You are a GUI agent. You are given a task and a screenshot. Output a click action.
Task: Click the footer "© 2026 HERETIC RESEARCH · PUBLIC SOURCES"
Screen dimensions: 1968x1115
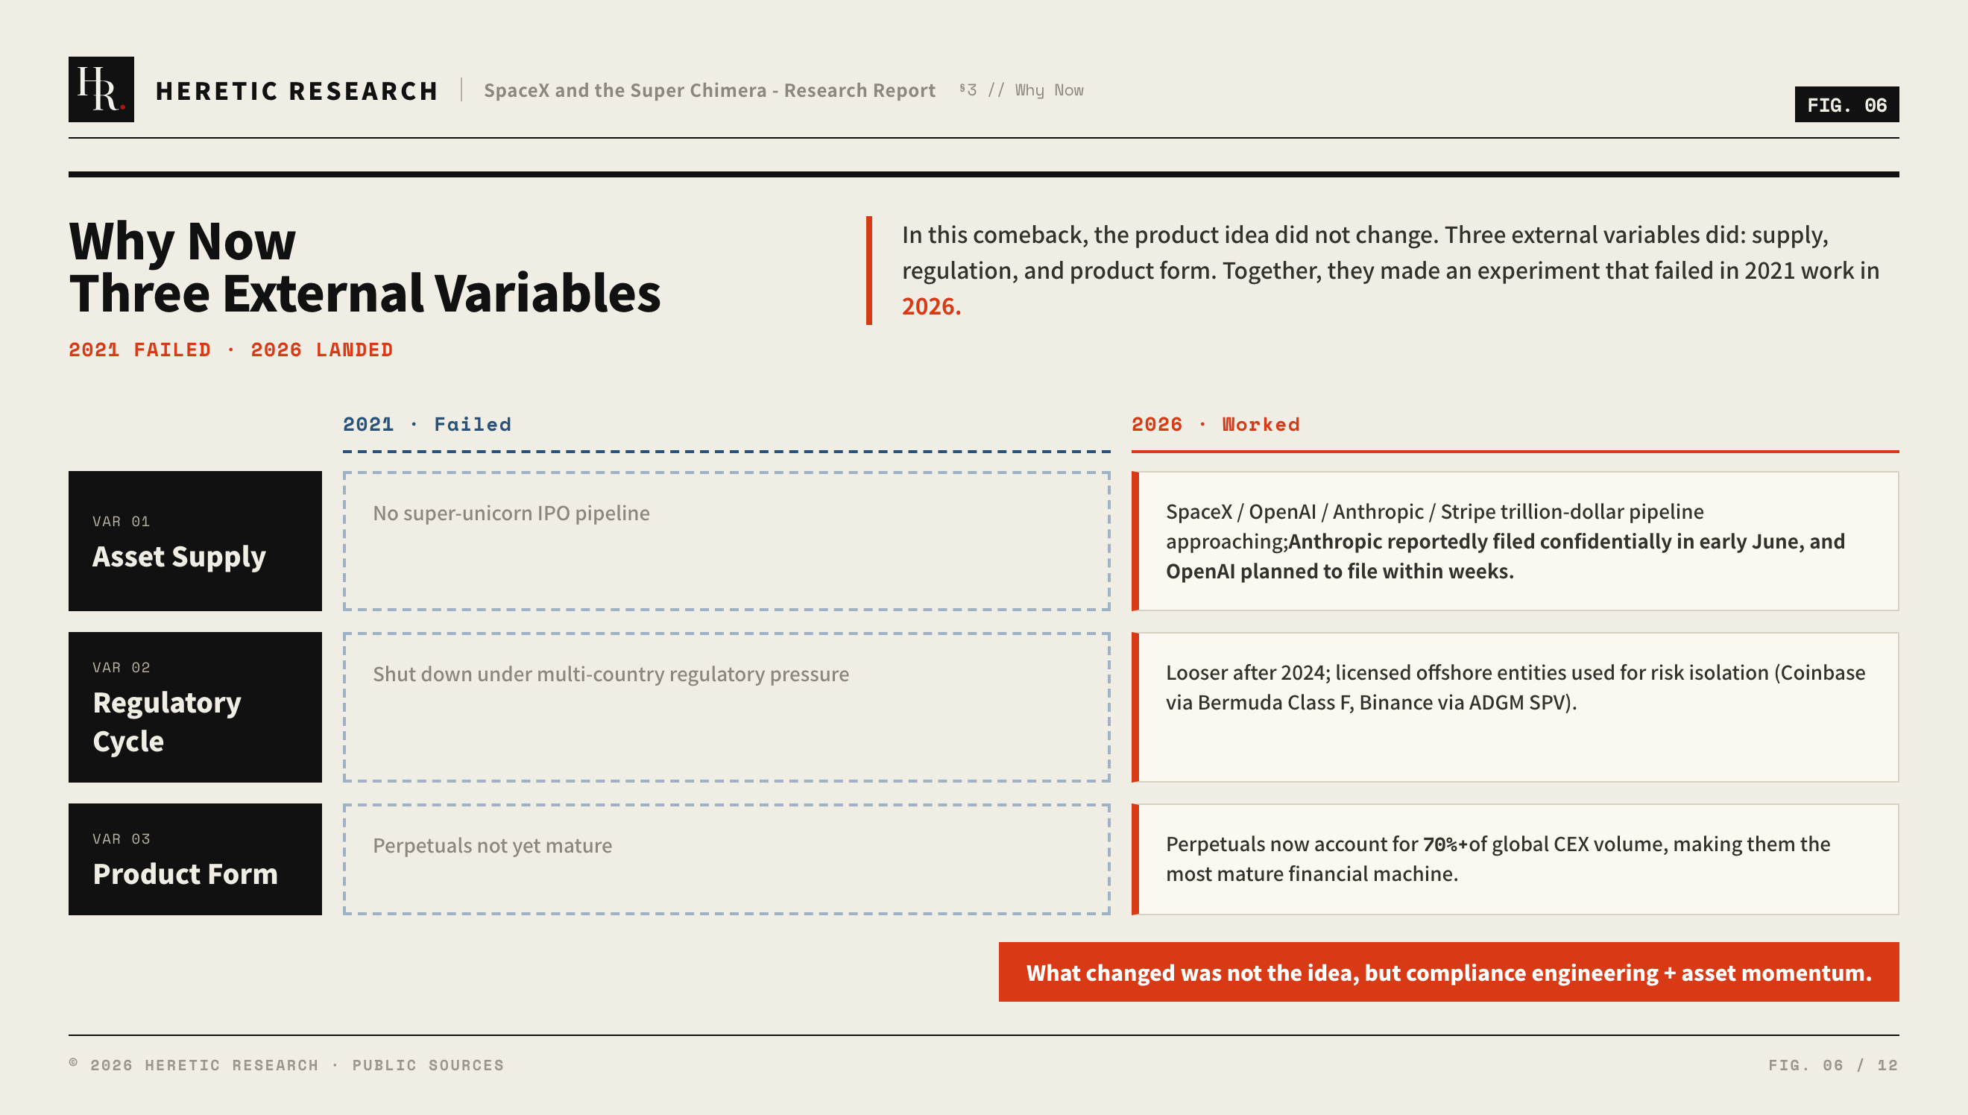coord(286,1065)
